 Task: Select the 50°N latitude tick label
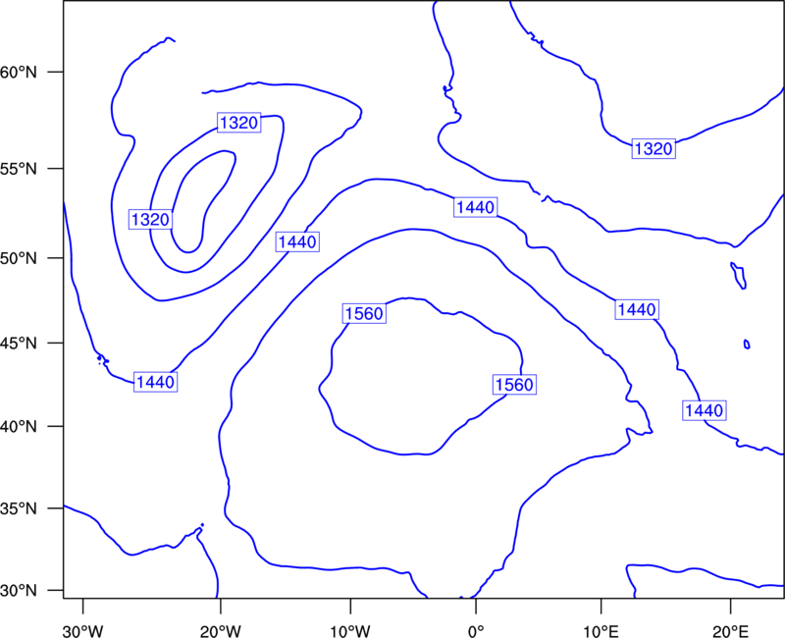click(x=19, y=259)
